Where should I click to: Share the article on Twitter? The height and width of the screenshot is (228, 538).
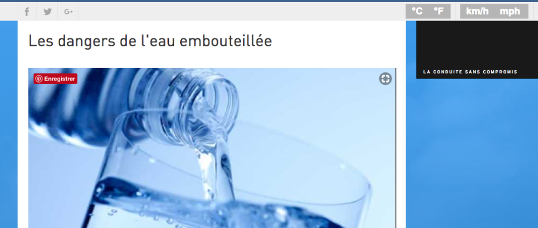47,12
